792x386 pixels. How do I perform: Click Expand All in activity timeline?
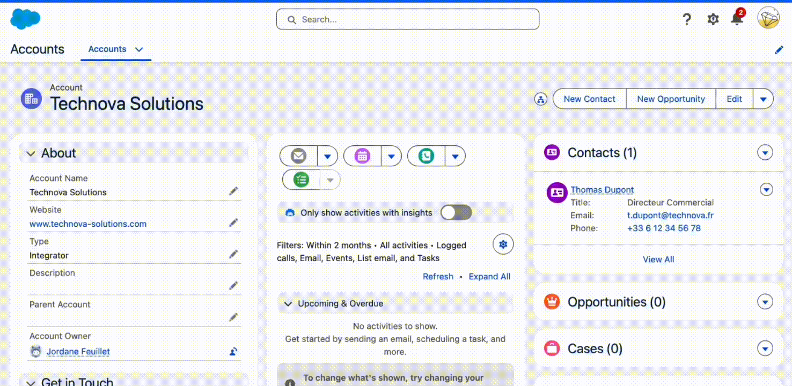coord(489,277)
